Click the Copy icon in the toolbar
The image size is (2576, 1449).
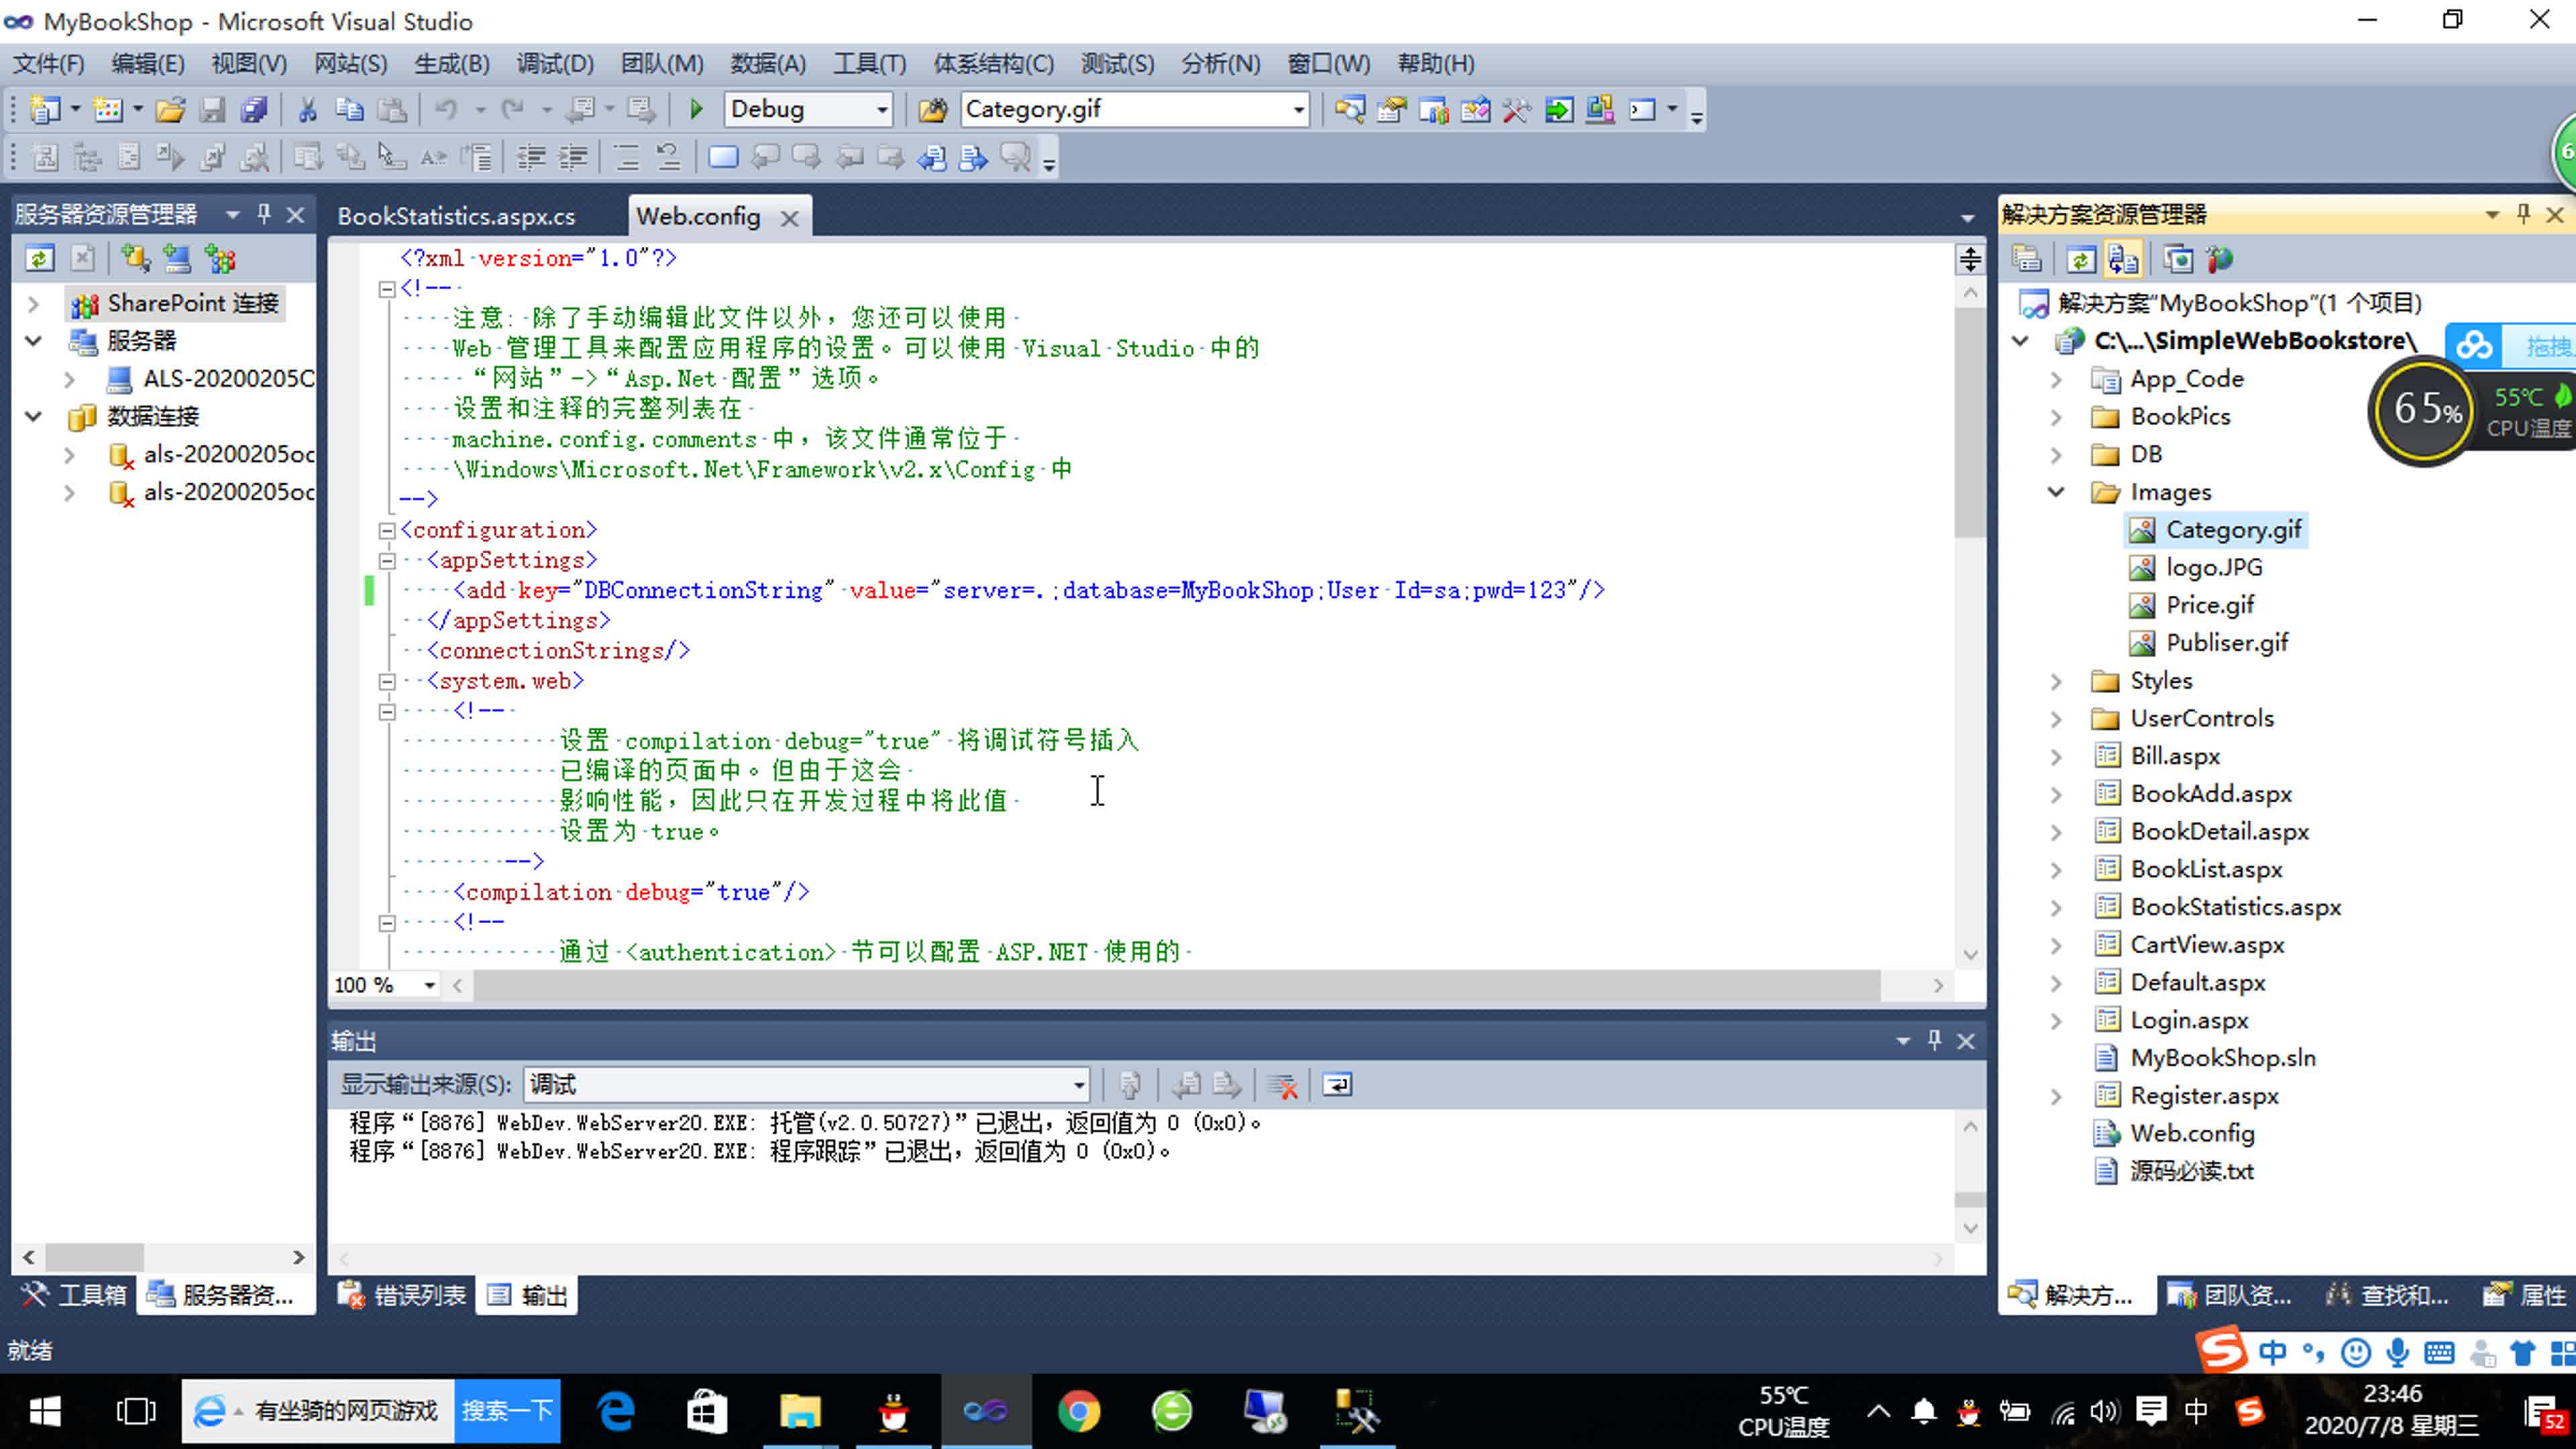tap(349, 109)
